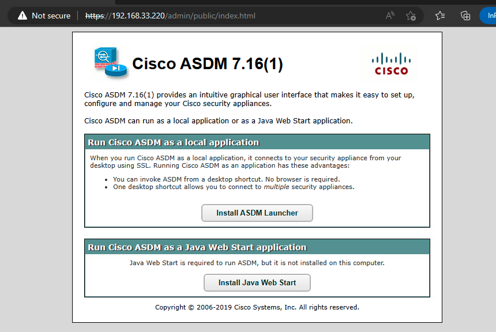Click the Install ASDM Launcher button
Image resolution: width=496 pixels, height=332 pixels.
(257, 213)
